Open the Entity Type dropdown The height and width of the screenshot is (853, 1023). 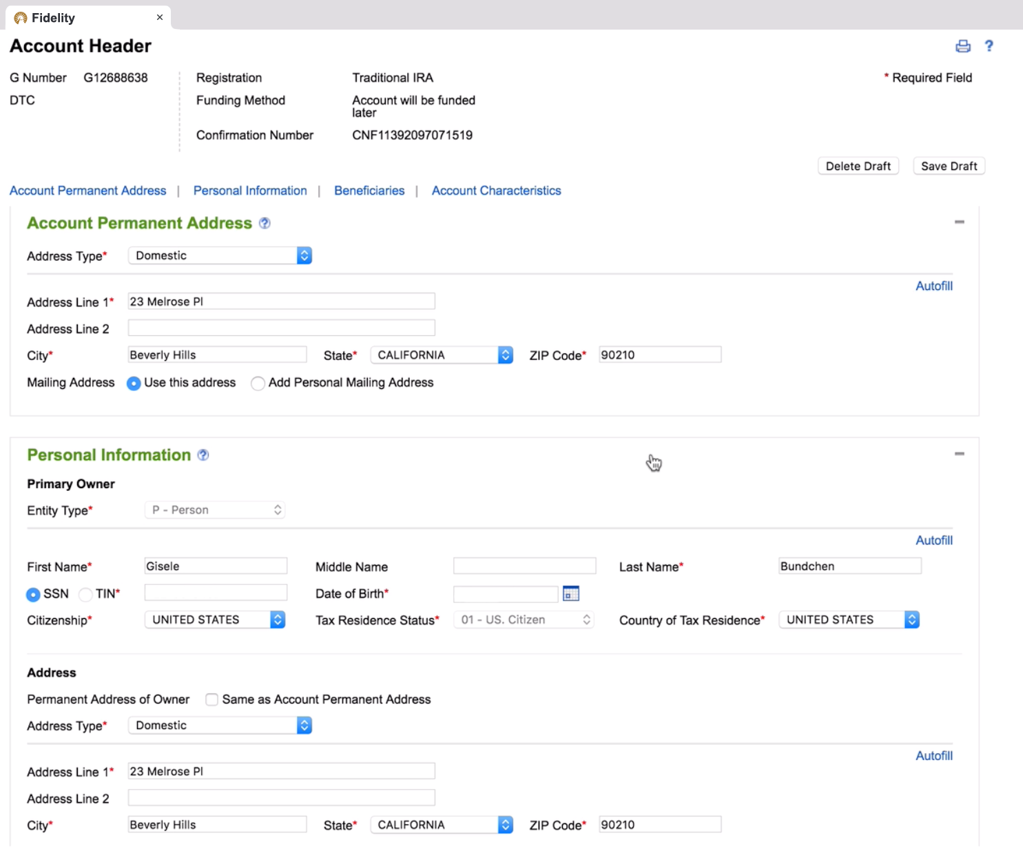215,510
